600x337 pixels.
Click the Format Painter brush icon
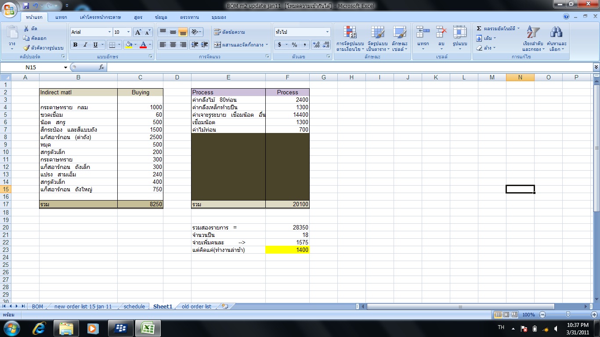point(26,48)
